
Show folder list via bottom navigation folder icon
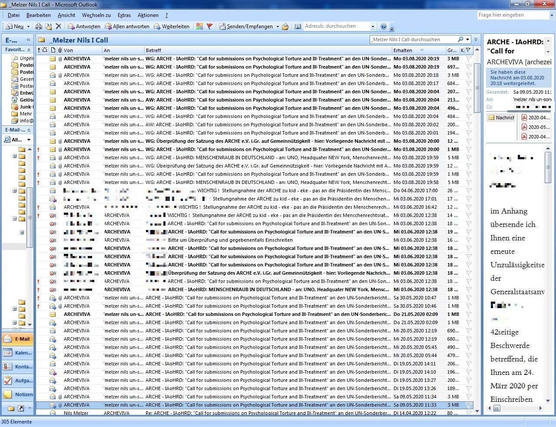[11, 408]
